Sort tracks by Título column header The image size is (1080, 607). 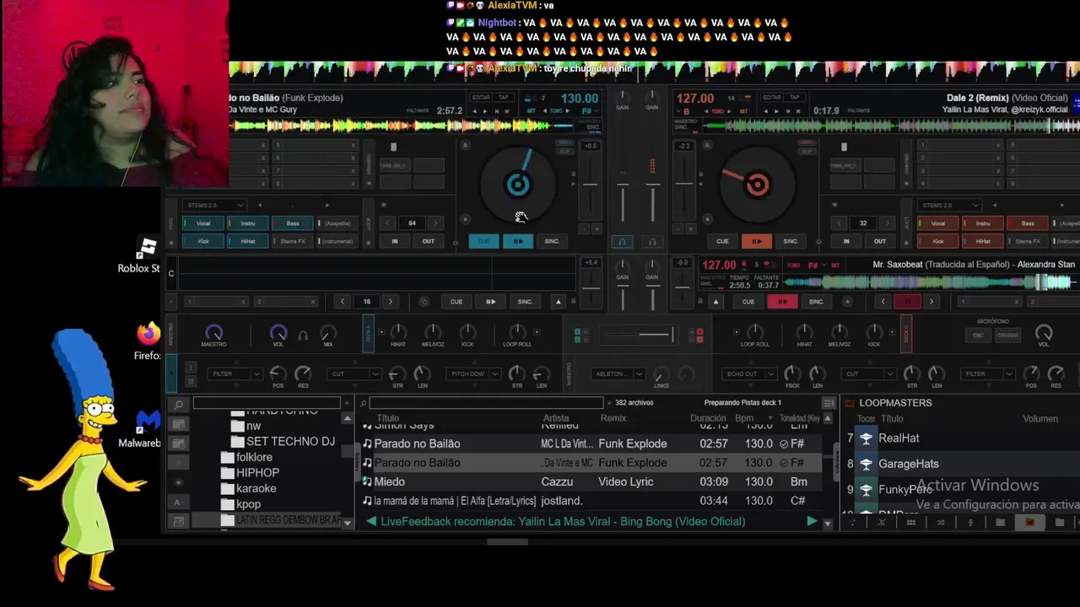[x=388, y=418]
